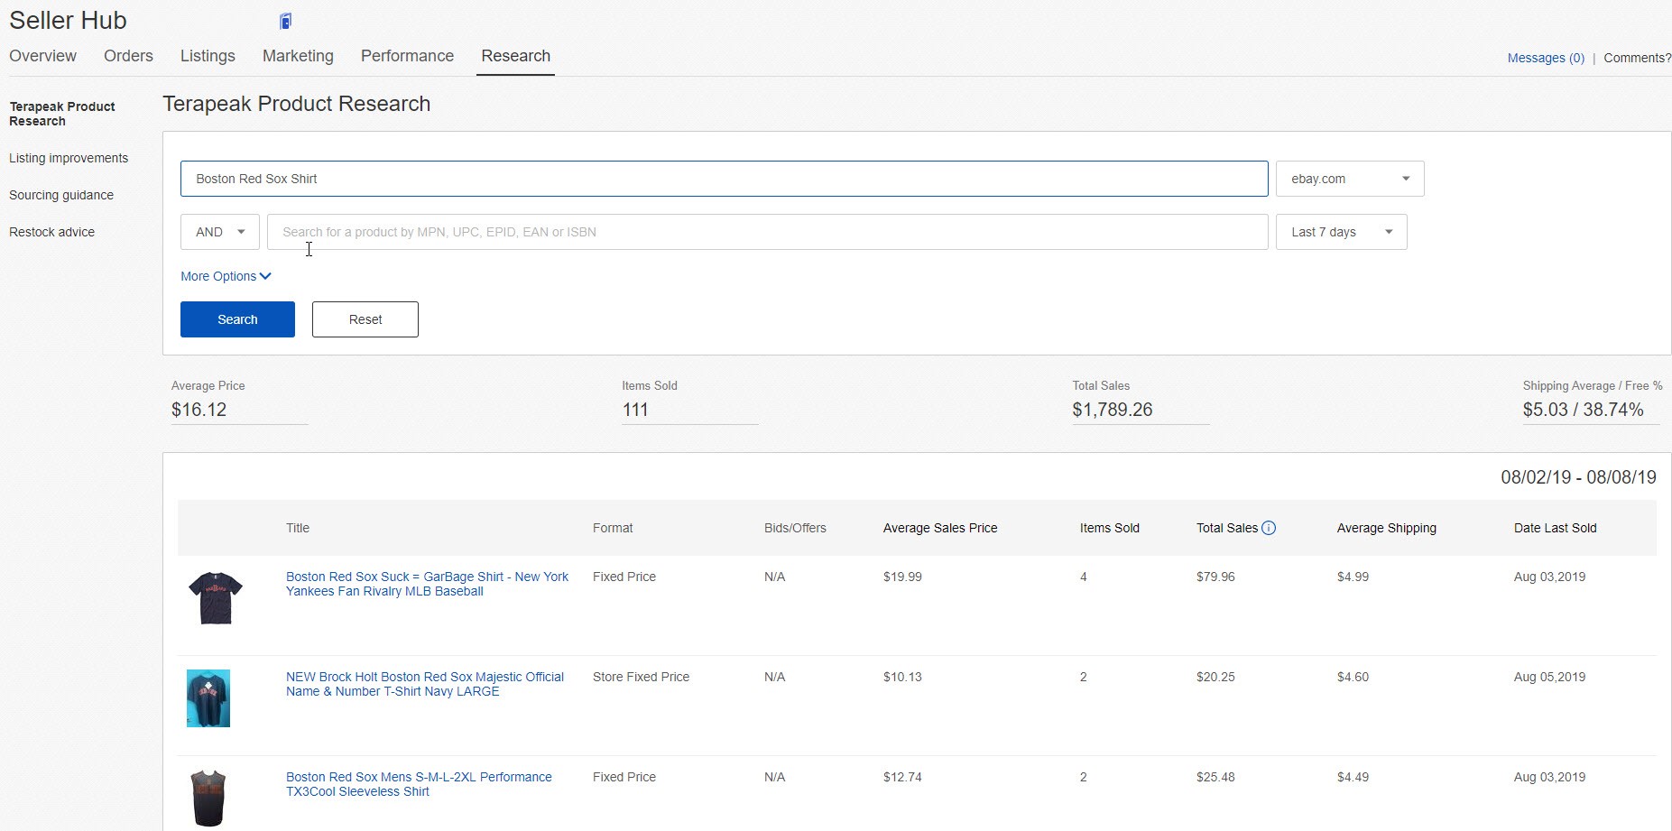Open the Orders tab

pos(128,56)
